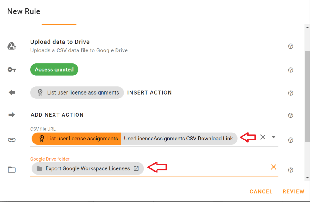Click the folder icon beside Google Drive folder field
Image resolution: width=310 pixels, height=202 pixels.
pos(12,170)
